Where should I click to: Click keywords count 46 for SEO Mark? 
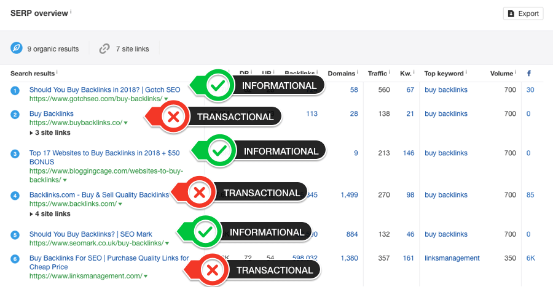[x=410, y=234]
